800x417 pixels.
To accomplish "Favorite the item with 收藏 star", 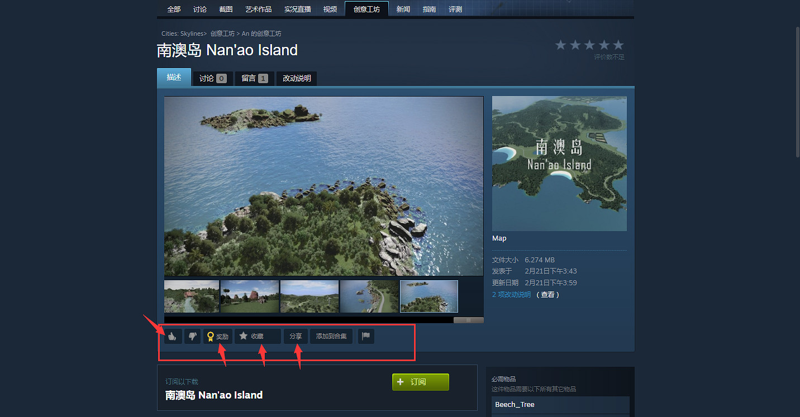I will 257,337.
